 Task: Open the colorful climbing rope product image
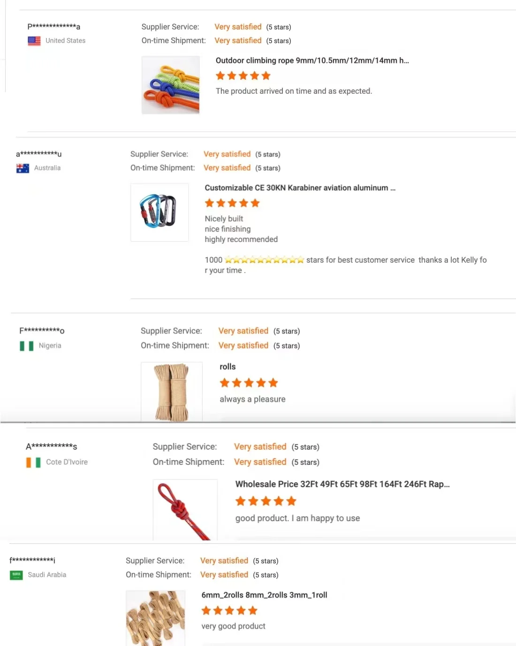coord(171,85)
